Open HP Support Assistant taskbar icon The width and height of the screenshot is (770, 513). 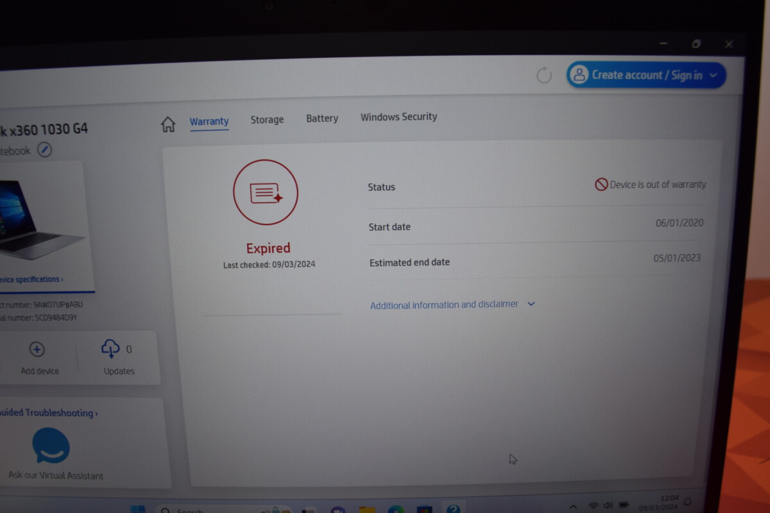tap(453, 509)
